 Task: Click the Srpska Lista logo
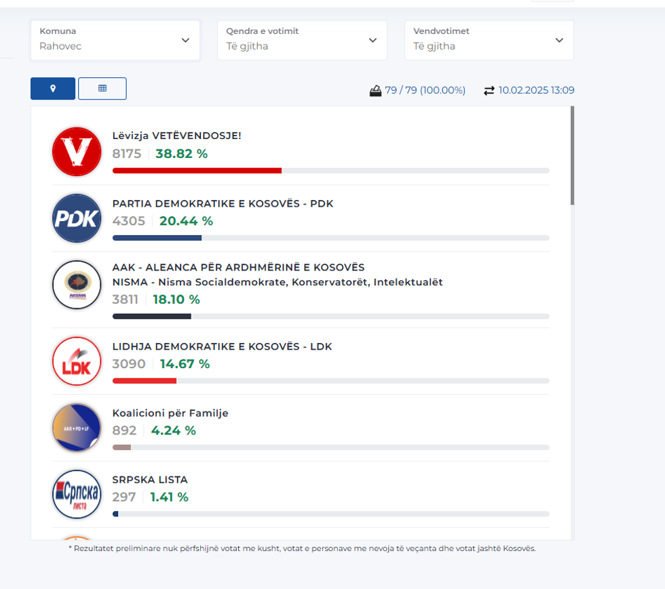point(77,494)
